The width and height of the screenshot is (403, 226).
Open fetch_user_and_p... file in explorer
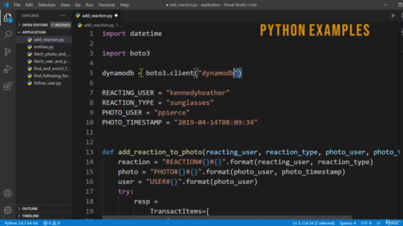52,62
